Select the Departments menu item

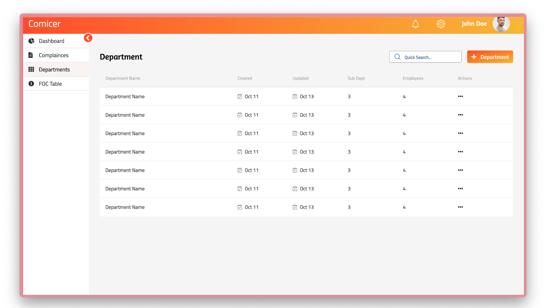tap(56, 69)
